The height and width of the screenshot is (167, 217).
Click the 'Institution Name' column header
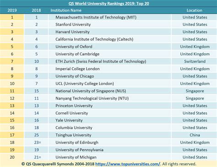click(66, 10)
